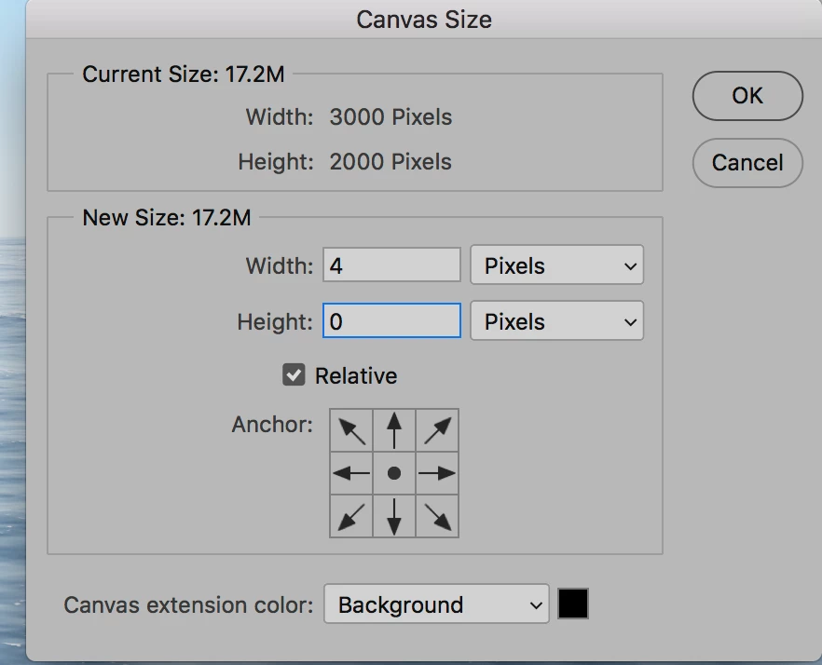Image resolution: width=822 pixels, height=665 pixels.
Task: Set anchor to top-left arrow
Action: pyautogui.click(x=351, y=430)
